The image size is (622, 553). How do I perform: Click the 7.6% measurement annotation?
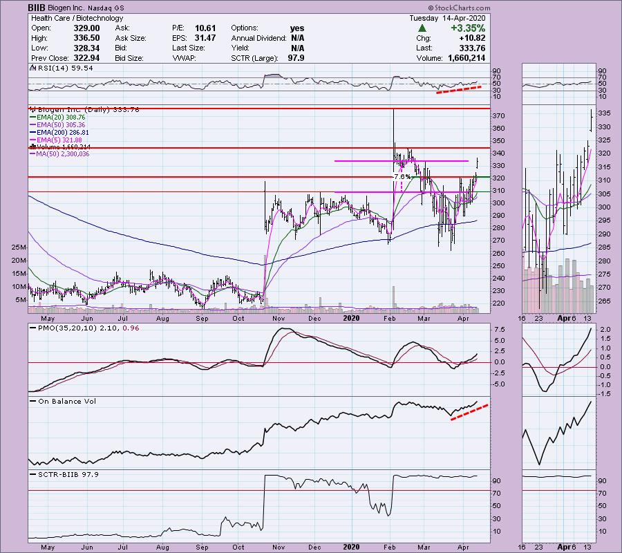402,176
